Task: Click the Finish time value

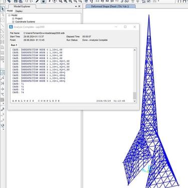Action: click(x=34, y=40)
